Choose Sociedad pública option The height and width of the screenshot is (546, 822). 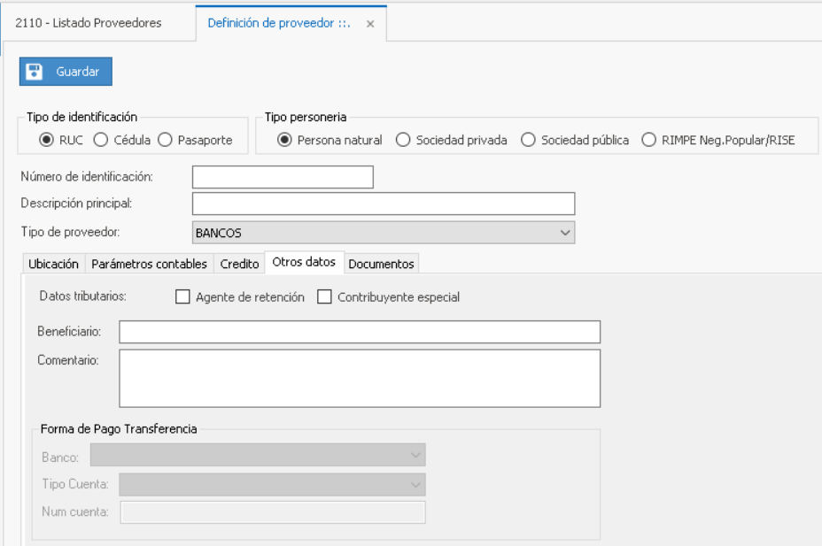tap(528, 140)
